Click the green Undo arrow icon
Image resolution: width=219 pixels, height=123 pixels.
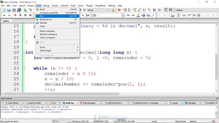click(x=25, y=10)
